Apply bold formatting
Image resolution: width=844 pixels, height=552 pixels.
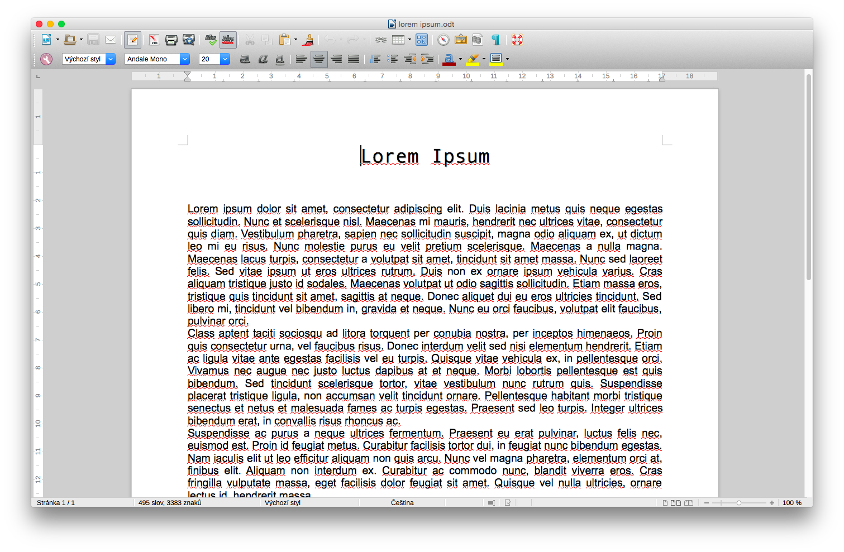(245, 59)
